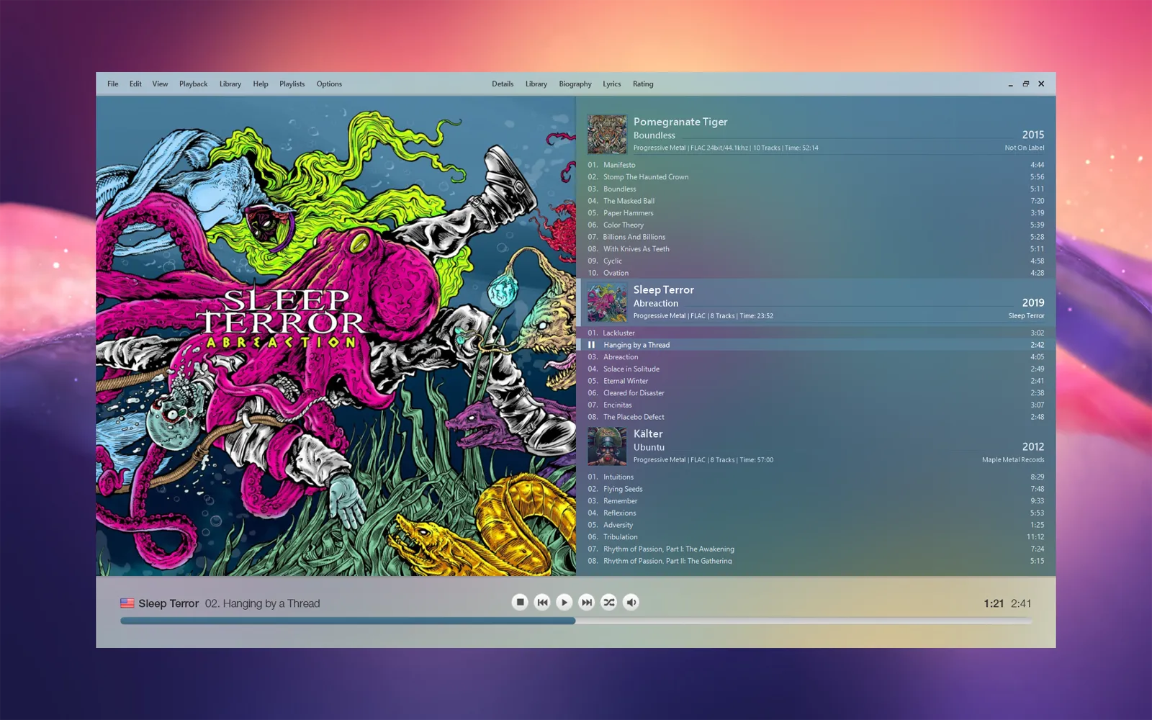The image size is (1152, 720).
Task: Click the pause indicator beside Hanging by a Thread
Action: (591, 345)
